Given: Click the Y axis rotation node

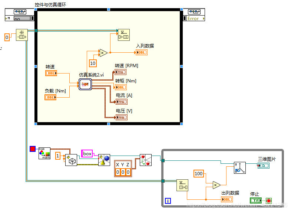Looking at the screenshot, I should [x=240, y=168].
